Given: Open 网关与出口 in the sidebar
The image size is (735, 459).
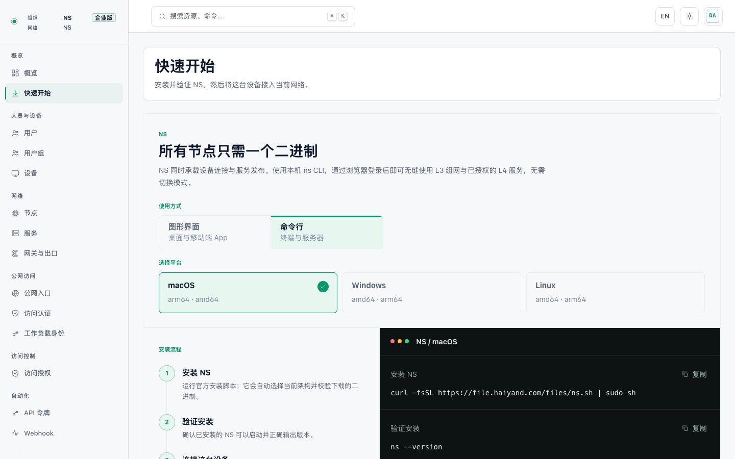Looking at the screenshot, I should (x=64, y=253).
